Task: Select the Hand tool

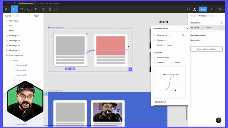Action: click(x=50, y=9)
